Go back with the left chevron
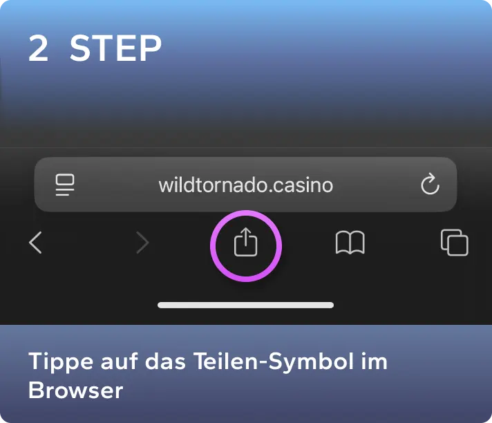The height and width of the screenshot is (423, 492). pos(35,242)
